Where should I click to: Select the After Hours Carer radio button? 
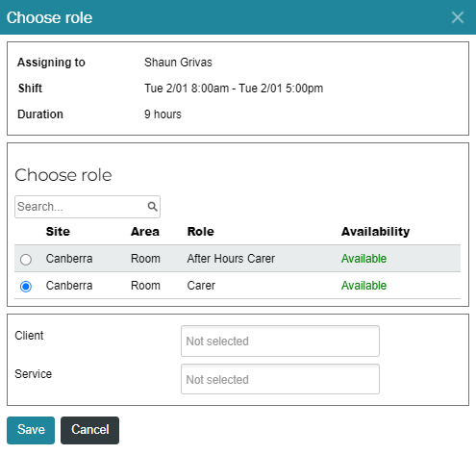point(26,259)
